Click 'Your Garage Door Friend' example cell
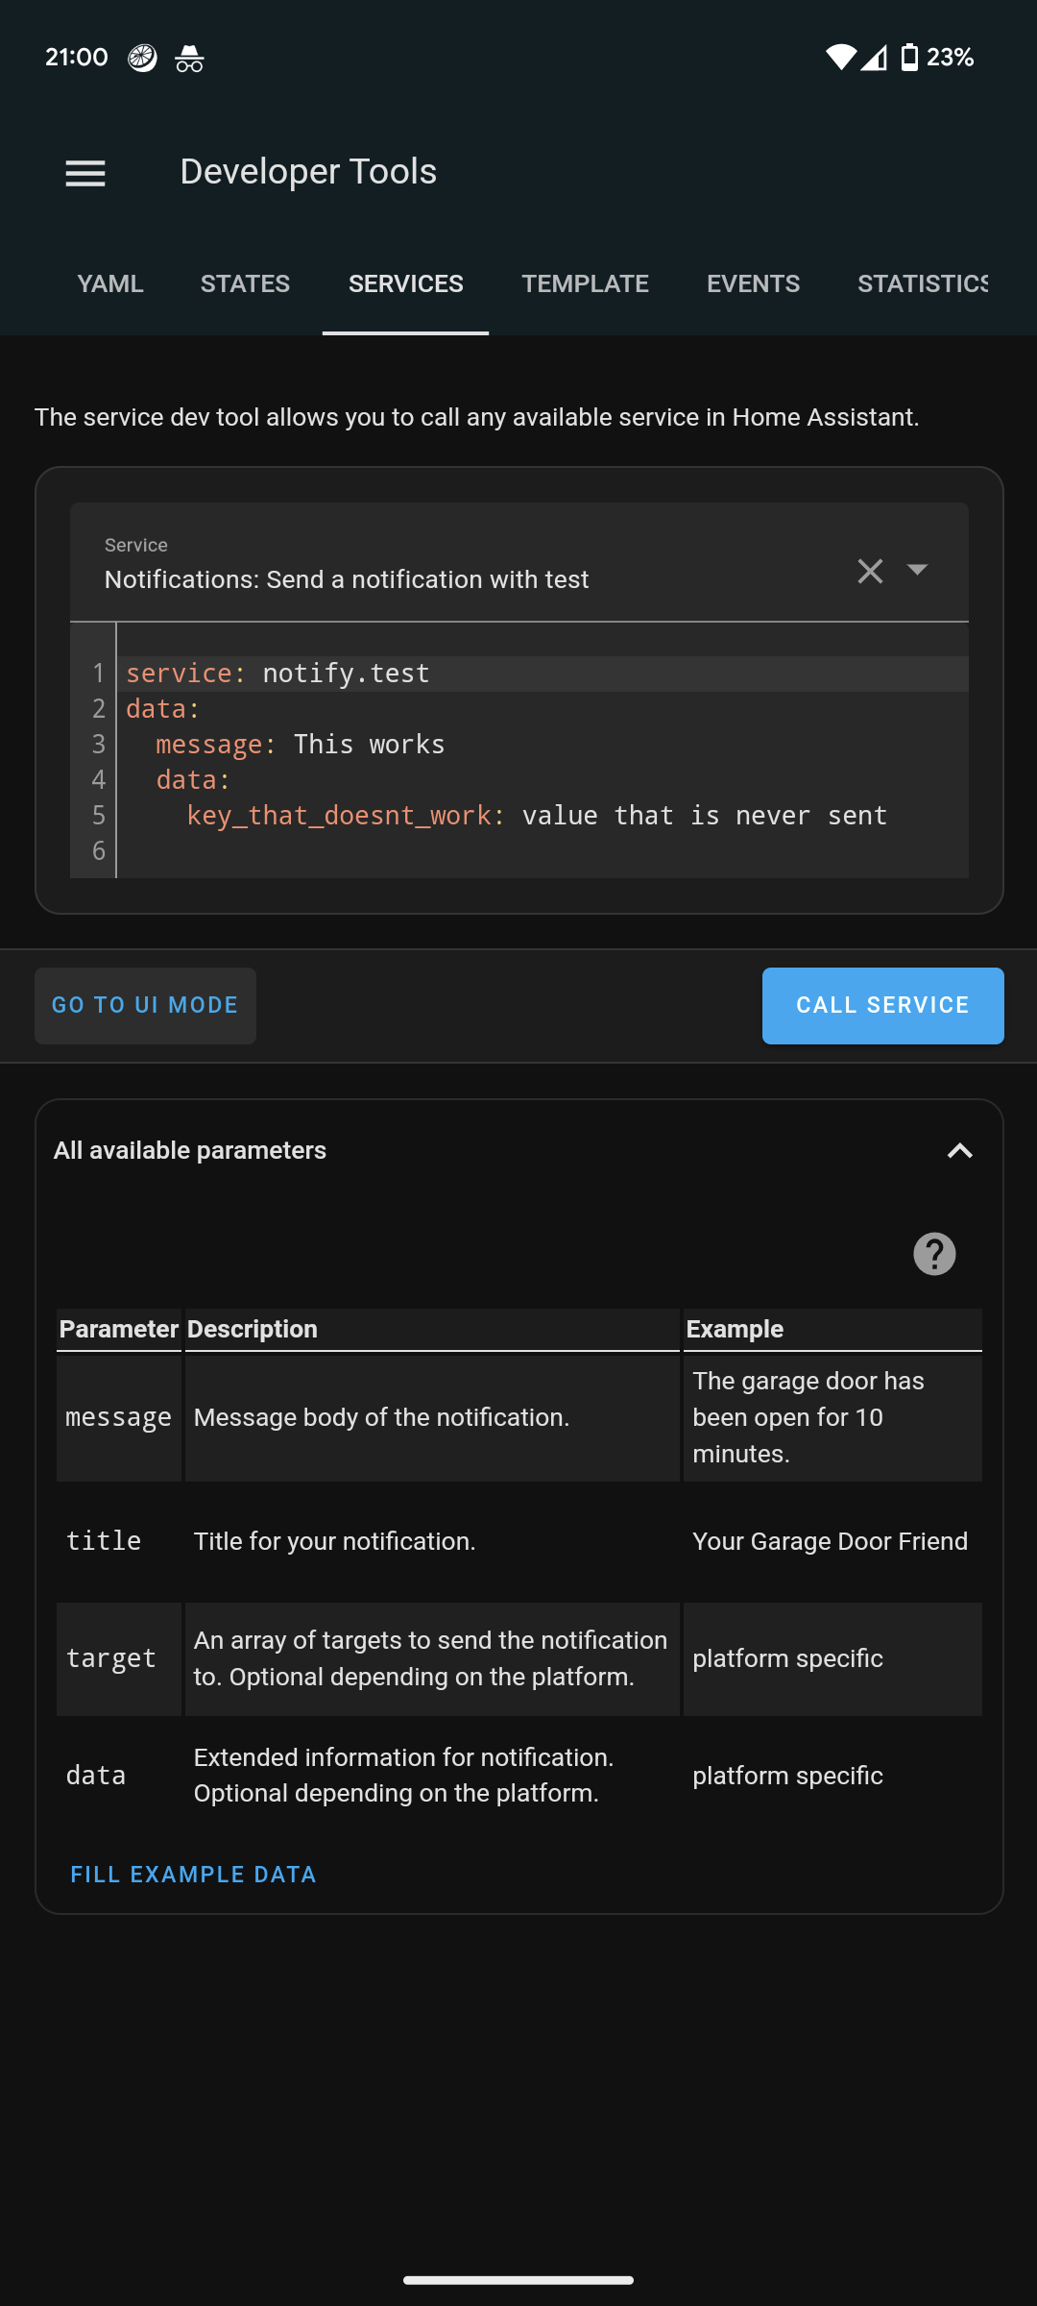The height and width of the screenshot is (2306, 1037). click(x=831, y=1541)
